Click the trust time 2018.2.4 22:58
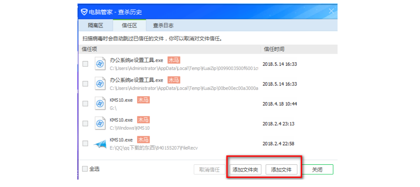Viewport: 420px width, 187px height. (278, 144)
